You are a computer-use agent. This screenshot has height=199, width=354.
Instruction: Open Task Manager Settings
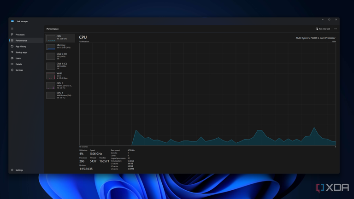(19, 170)
